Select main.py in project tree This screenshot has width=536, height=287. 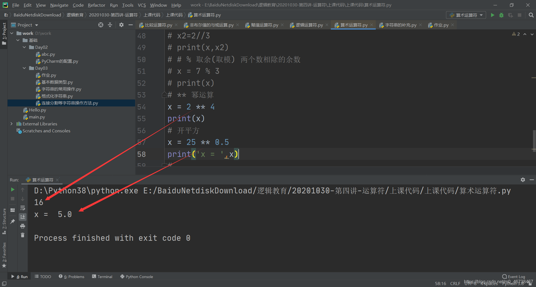tap(34, 117)
